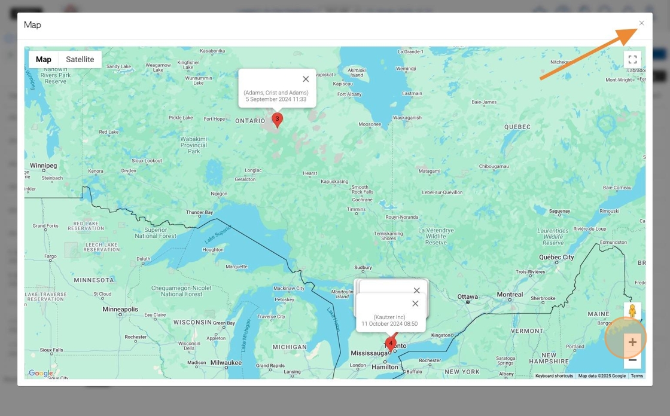The width and height of the screenshot is (670, 416).
Task: Zoom out on the map
Action: coord(632,360)
